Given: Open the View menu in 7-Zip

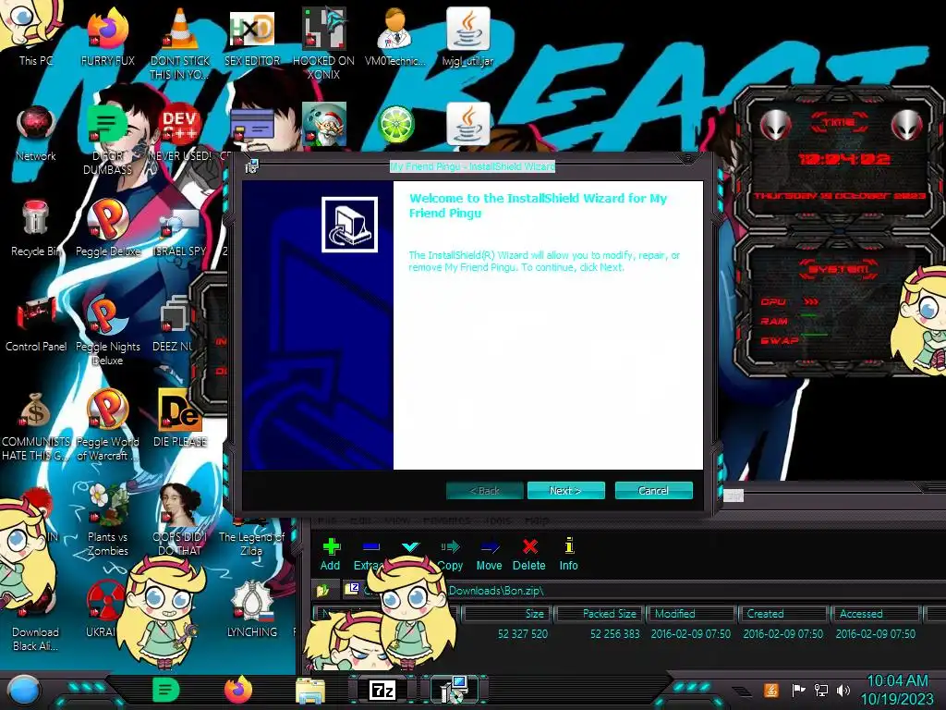Looking at the screenshot, I should (x=397, y=520).
